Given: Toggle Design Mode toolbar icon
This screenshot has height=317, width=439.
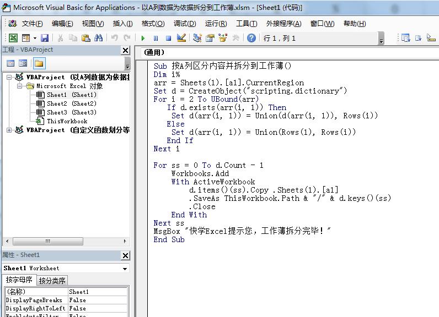Looking at the screenshot, I should [x=181, y=38].
